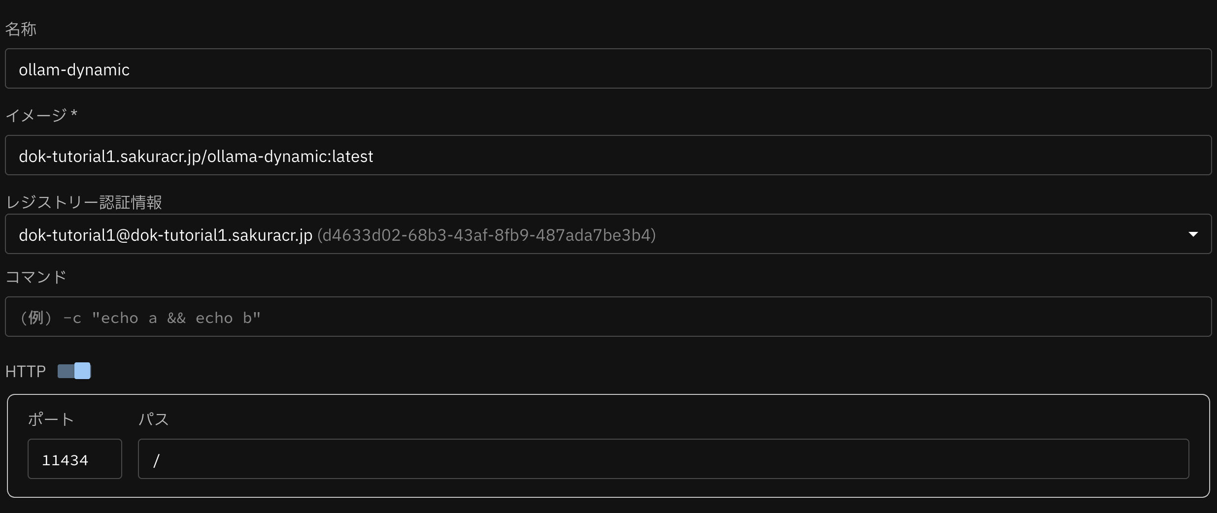Click the コマンド label
Viewport: 1217px width, 513px height.
(x=36, y=277)
